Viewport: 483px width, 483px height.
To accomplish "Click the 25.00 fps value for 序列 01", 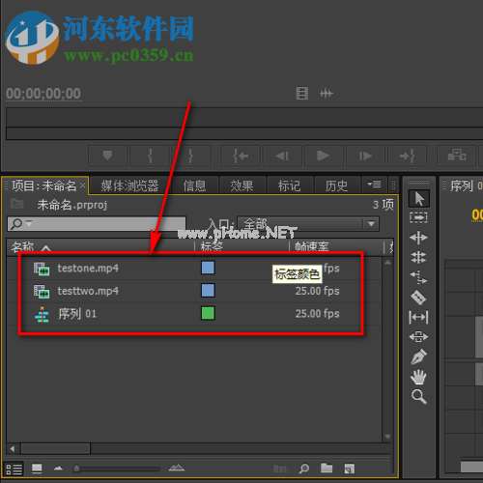I will [x=318, y=313].
